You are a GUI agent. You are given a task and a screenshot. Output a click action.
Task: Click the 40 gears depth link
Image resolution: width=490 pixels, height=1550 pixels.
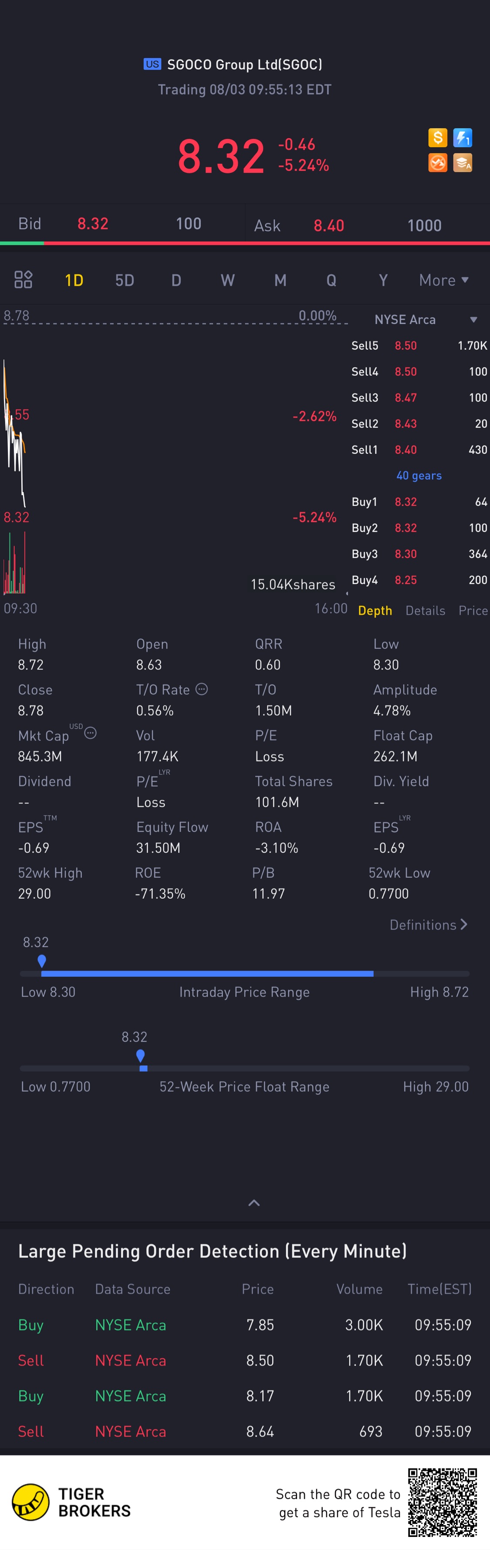[419, 476]
